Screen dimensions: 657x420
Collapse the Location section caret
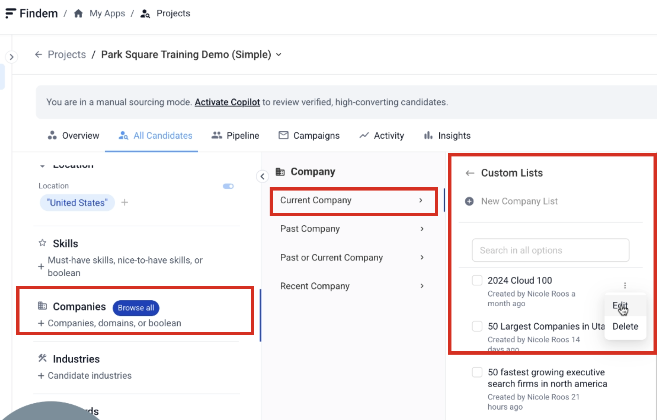point(42,166)
